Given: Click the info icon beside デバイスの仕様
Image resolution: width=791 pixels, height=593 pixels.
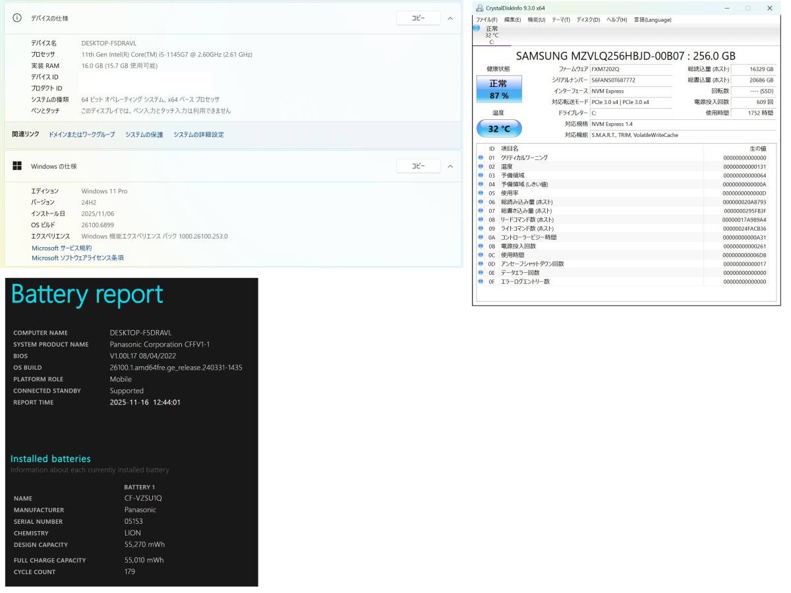Looking at the screenshot, I should (17, 18).
